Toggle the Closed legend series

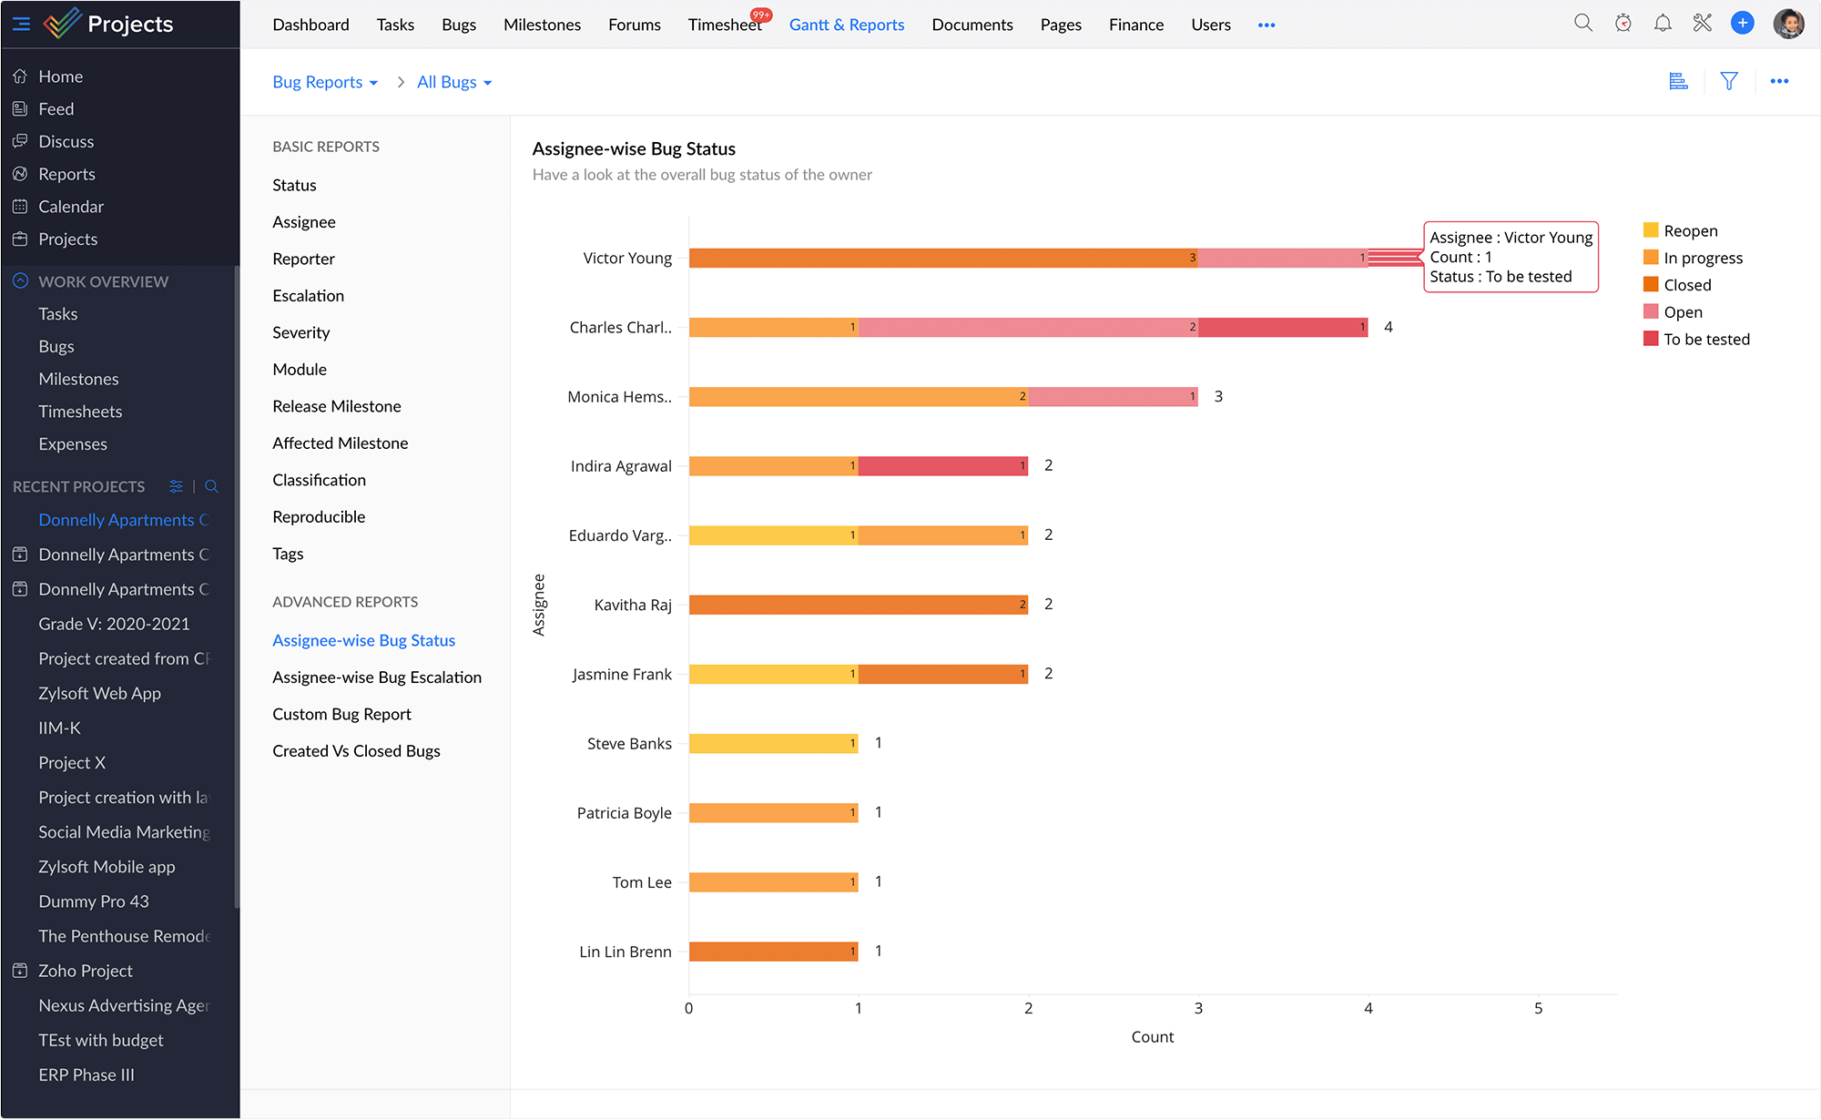click(1686, 285)
